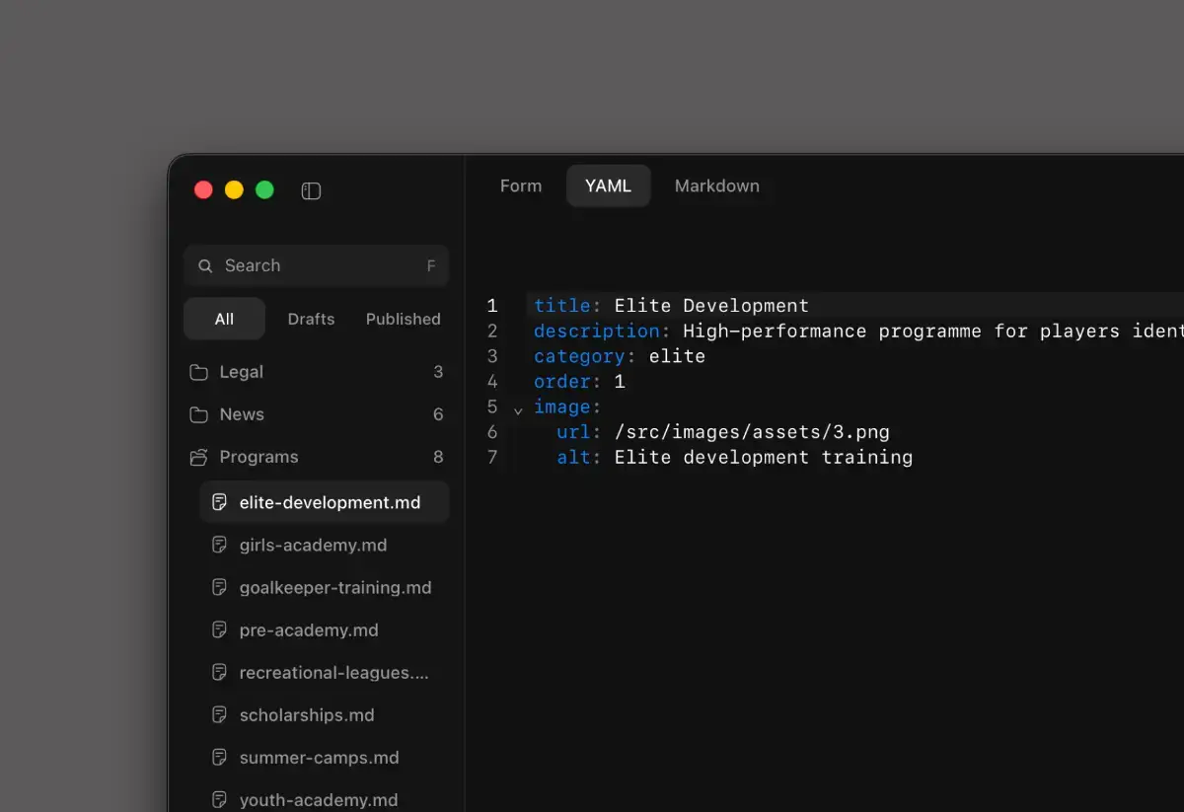The height and width of the screenshot is (812, 1184).
Task: Toggle the sidebar panel icon
Action: tap(311, 190)
